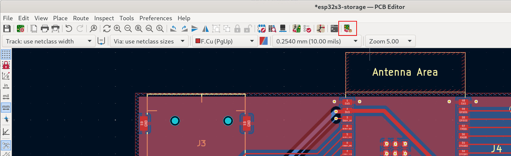Toggle ratsnest display
Image resolution: width=511 pixels, height=156 pixels.
pyautogui.click(x=6, y=145)
